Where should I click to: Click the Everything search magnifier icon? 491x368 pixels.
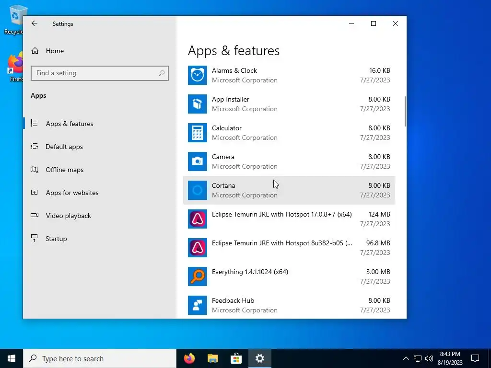pyautogui.click(x=197, y=276)
